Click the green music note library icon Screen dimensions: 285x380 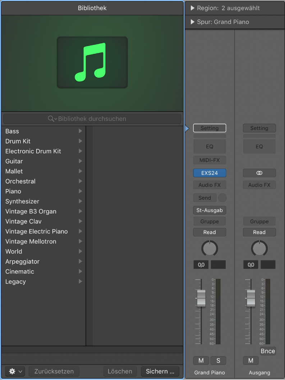click(x=92, y=62)
